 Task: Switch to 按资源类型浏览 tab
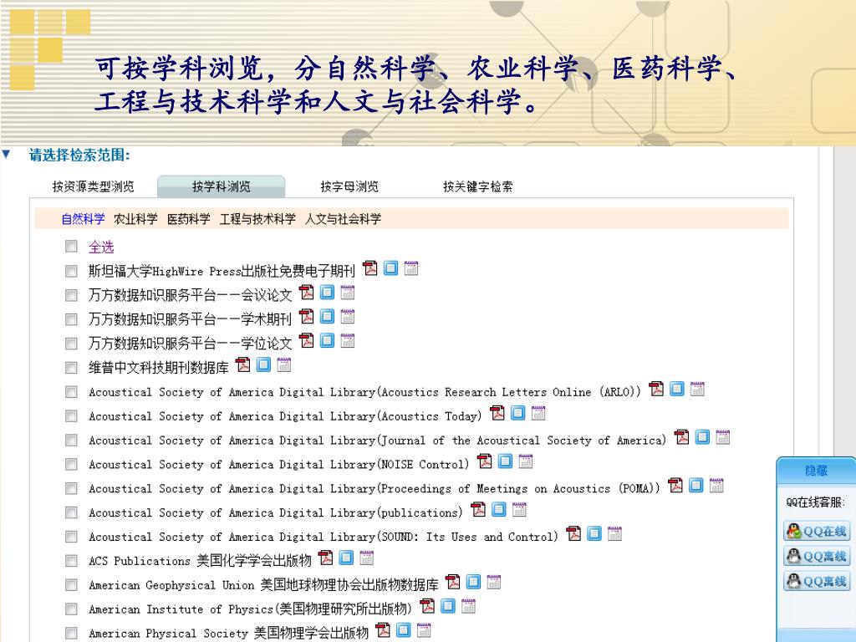(x=93, y=186)
